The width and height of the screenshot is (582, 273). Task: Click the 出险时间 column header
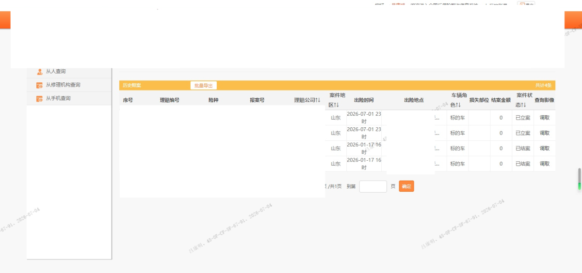364,100
